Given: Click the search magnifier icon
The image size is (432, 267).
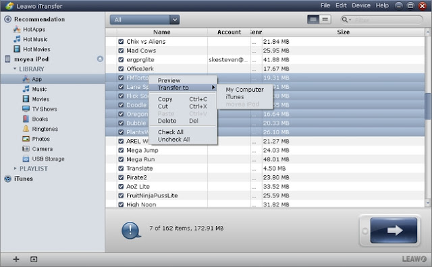Looking at the screenshot, I should (344, 20).
